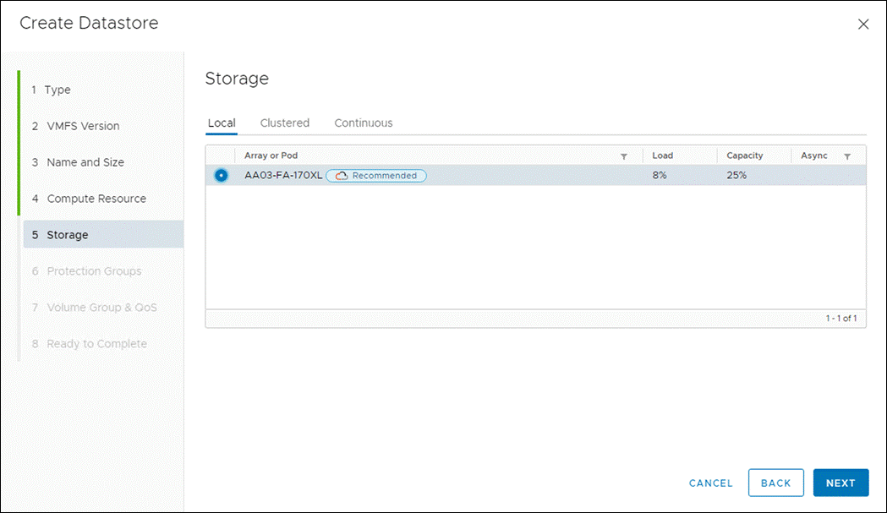The image size is (887, 513).
Task: Open the Continuous storage tab
Action: click(x=363, y=123)
